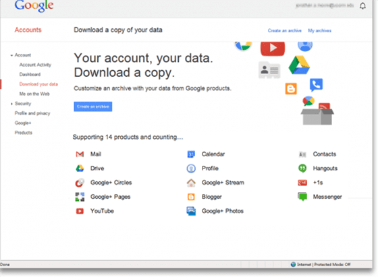The height and width of the screenshot is (277, 378).
Task: Click the Google logo
Action: tap(34, 6)
